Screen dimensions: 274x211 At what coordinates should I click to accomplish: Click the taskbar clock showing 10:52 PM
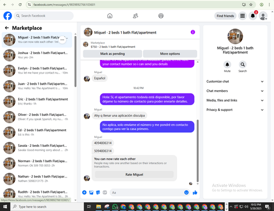click(x=256, y=207)
